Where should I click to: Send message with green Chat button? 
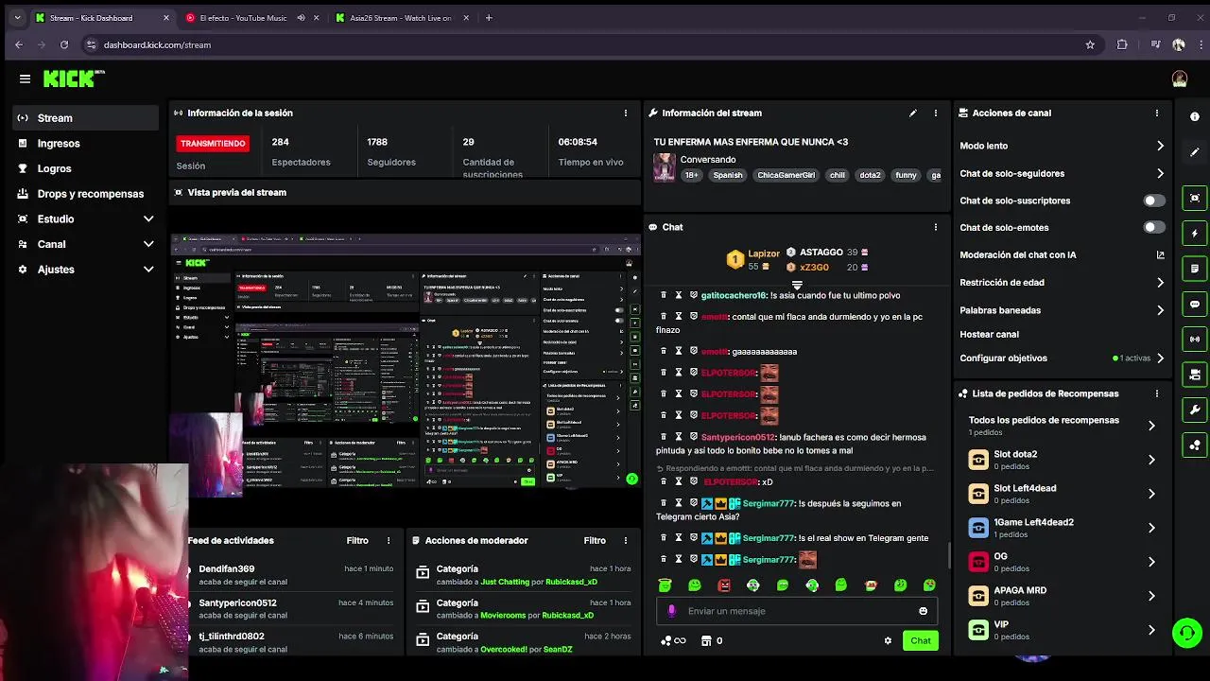pyautogui.click(x=921, y=640)
